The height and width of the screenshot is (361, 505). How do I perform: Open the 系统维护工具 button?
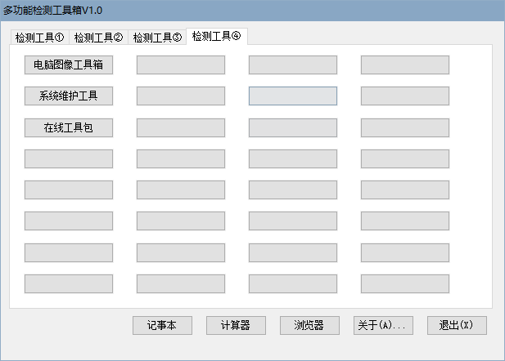(69, 96)
